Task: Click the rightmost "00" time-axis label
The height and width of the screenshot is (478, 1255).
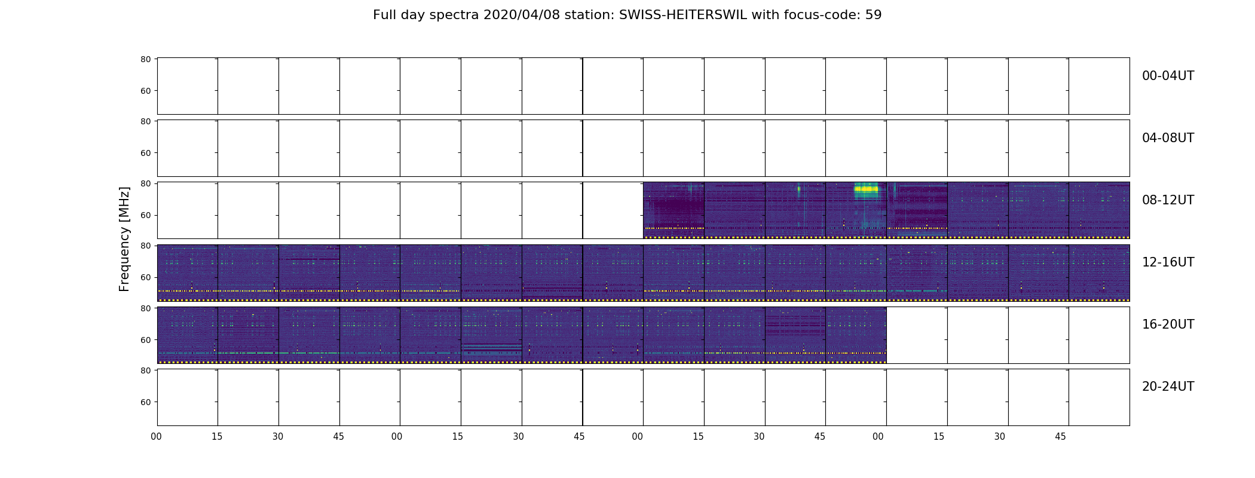Action: pyautogui.click(x=878, y=437)
